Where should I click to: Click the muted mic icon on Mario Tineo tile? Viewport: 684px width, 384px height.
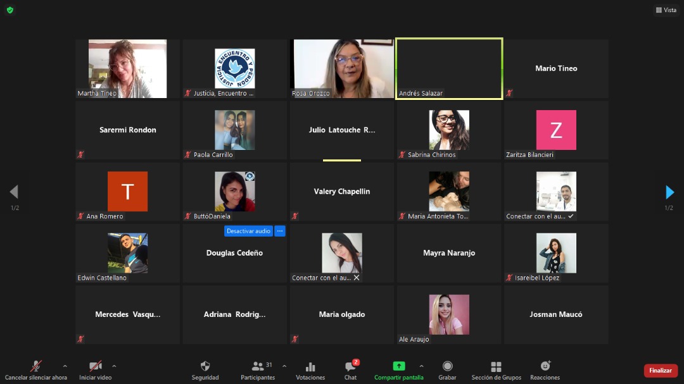(x=509, y=93)
